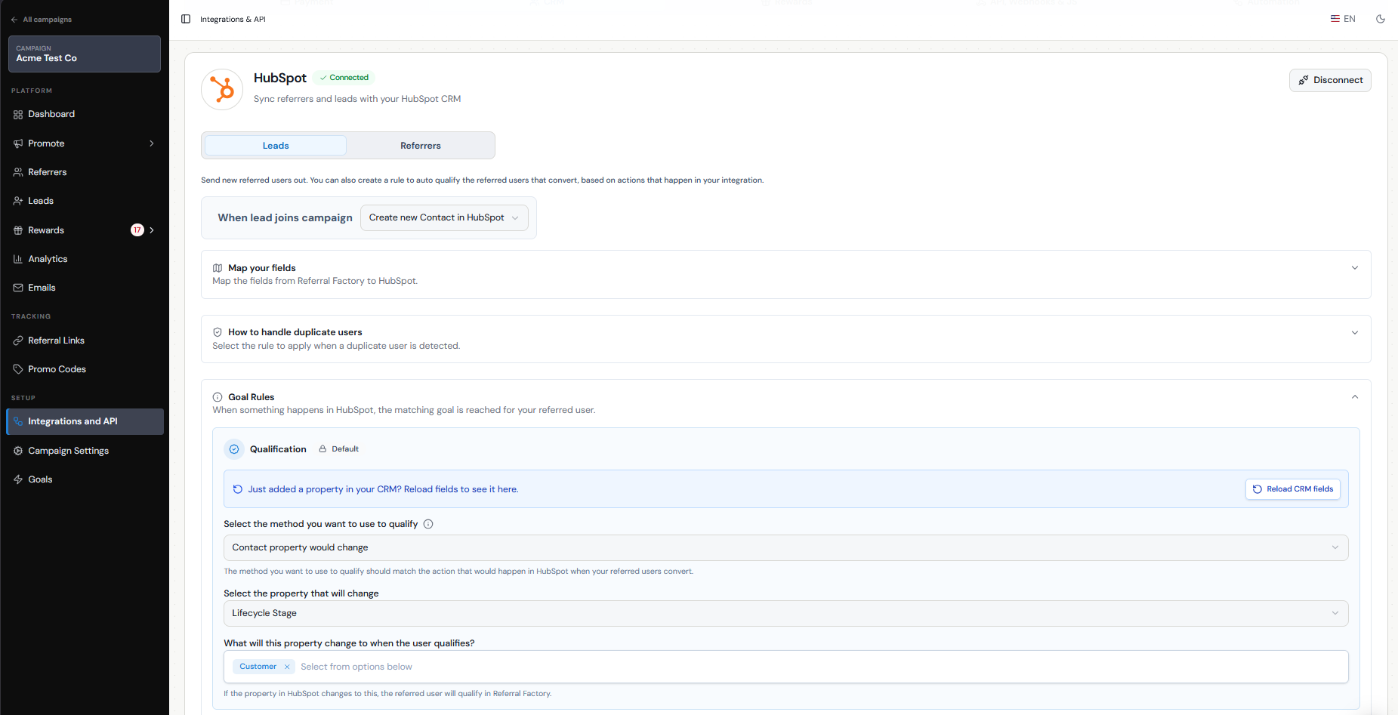This screenshot has width=1398, height=715.
Task: Click the HubSpot logo
Action: (x=222, y=89)
